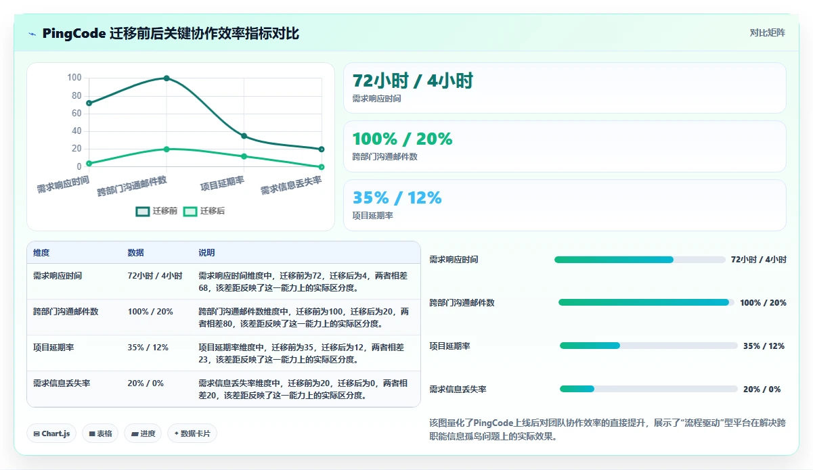Click the 需求响应时间 x-axis label on chart
The height and width of the screenshot is (470, 813).
63,185
